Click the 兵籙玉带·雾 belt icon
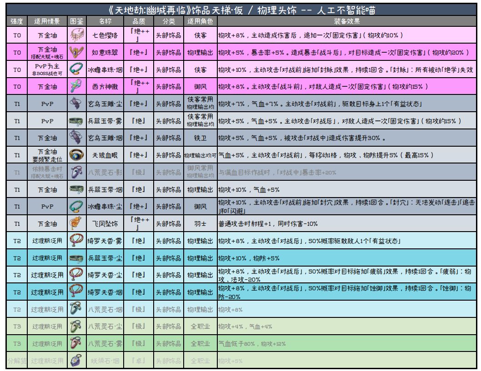This screenshot has width=481, height=371. tap(77, 121)
